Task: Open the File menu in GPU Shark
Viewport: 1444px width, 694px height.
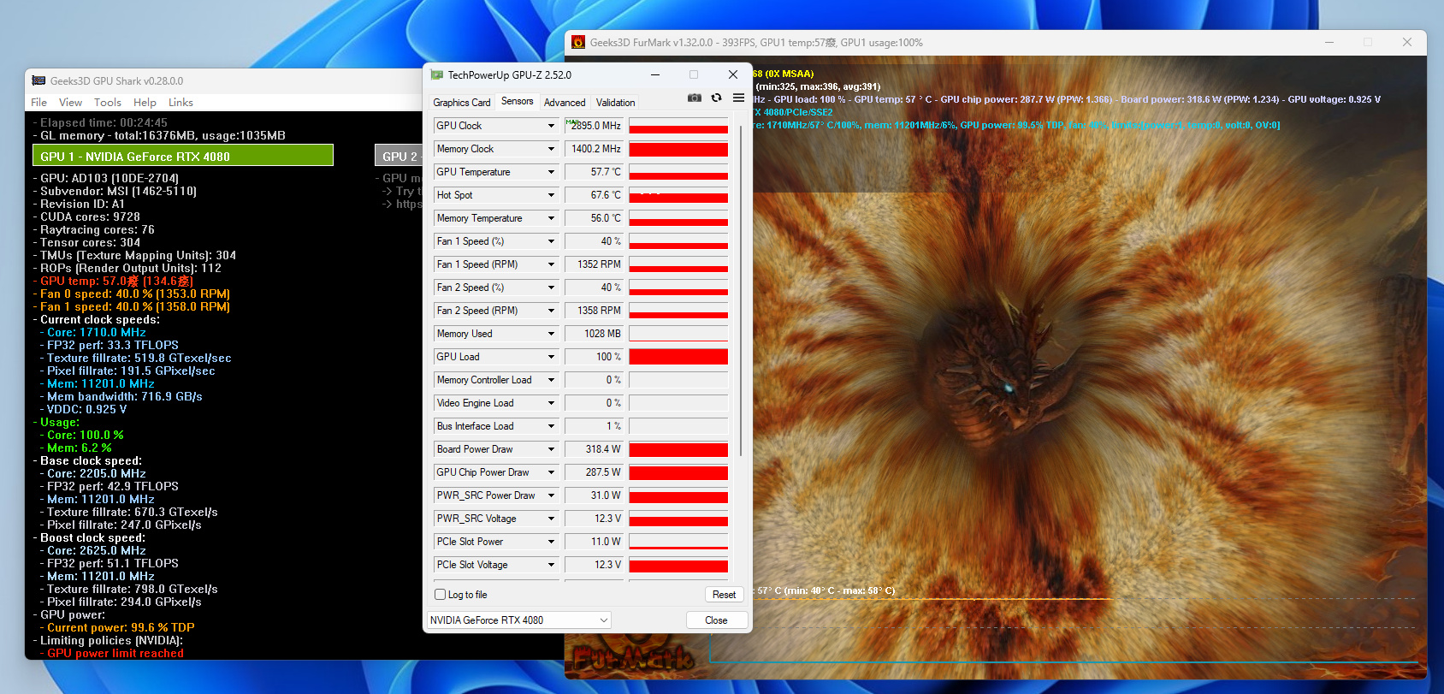Action: [39, 103]
